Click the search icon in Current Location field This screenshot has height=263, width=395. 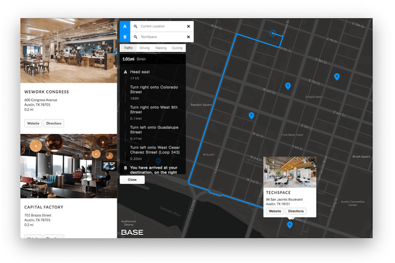(x=135, y=26)
